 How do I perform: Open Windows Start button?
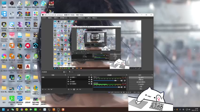(3, 110)
